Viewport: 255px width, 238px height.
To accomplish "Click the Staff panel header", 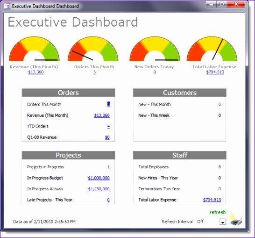I will [180, 155].
